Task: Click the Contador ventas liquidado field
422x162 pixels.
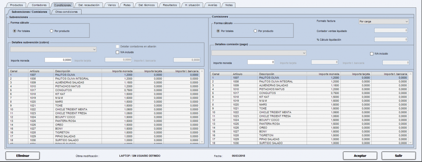Action: pos(391,30)
